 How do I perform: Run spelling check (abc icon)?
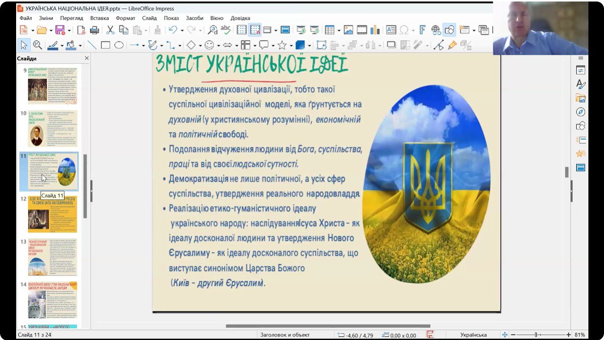(x=225, y=30)
